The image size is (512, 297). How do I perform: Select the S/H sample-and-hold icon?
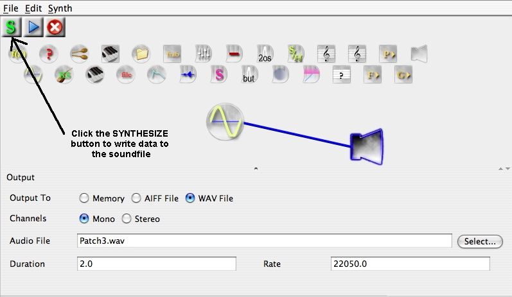(x=296, y=54)
